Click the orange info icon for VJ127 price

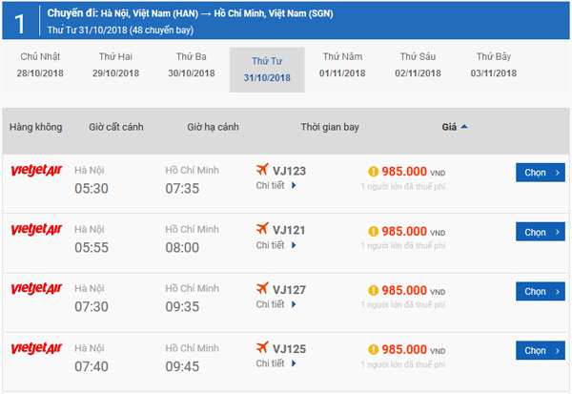[373, 290]
